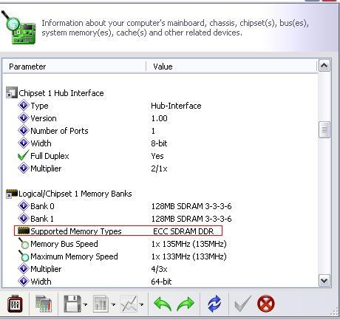Select the Supported Memory Types row
The image size is (340, 320).
pos(118,231)
